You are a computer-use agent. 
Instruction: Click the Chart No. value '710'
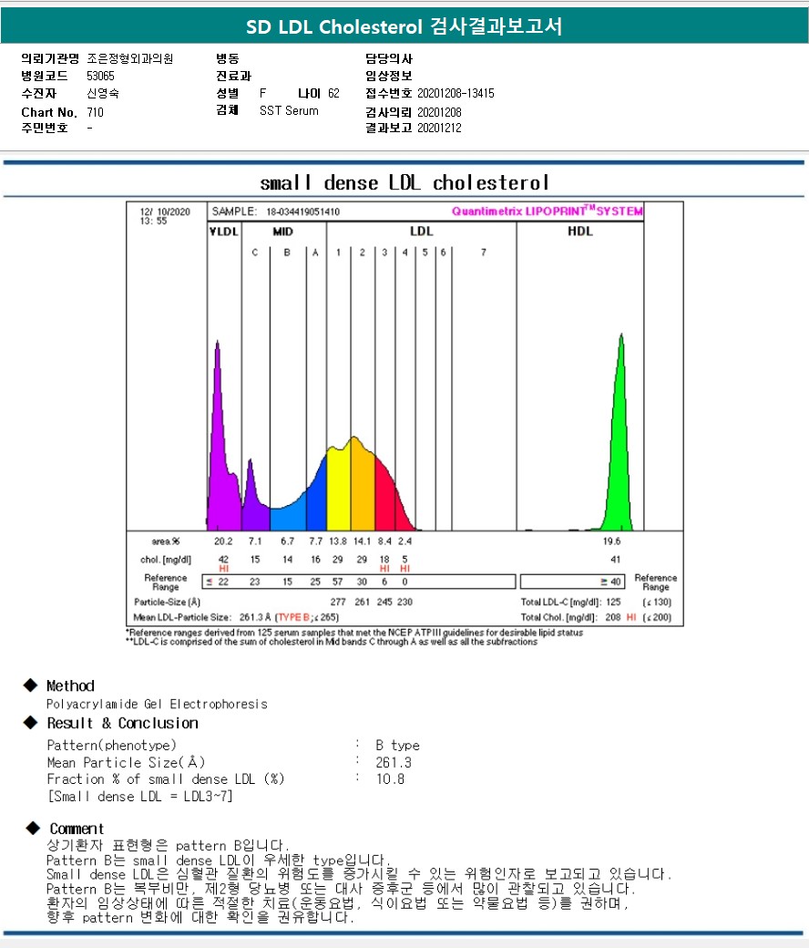coord(95,112)
